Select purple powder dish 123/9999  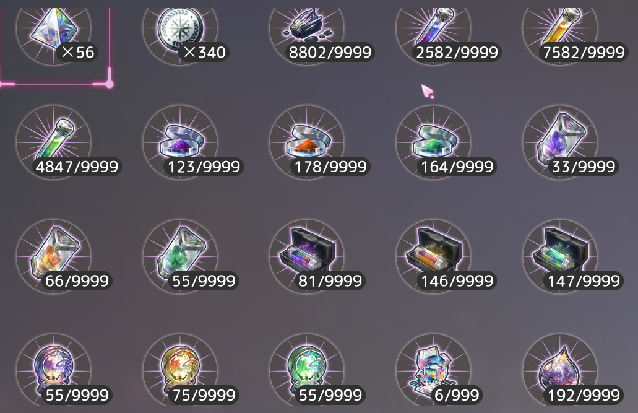(x=180, y=142)
